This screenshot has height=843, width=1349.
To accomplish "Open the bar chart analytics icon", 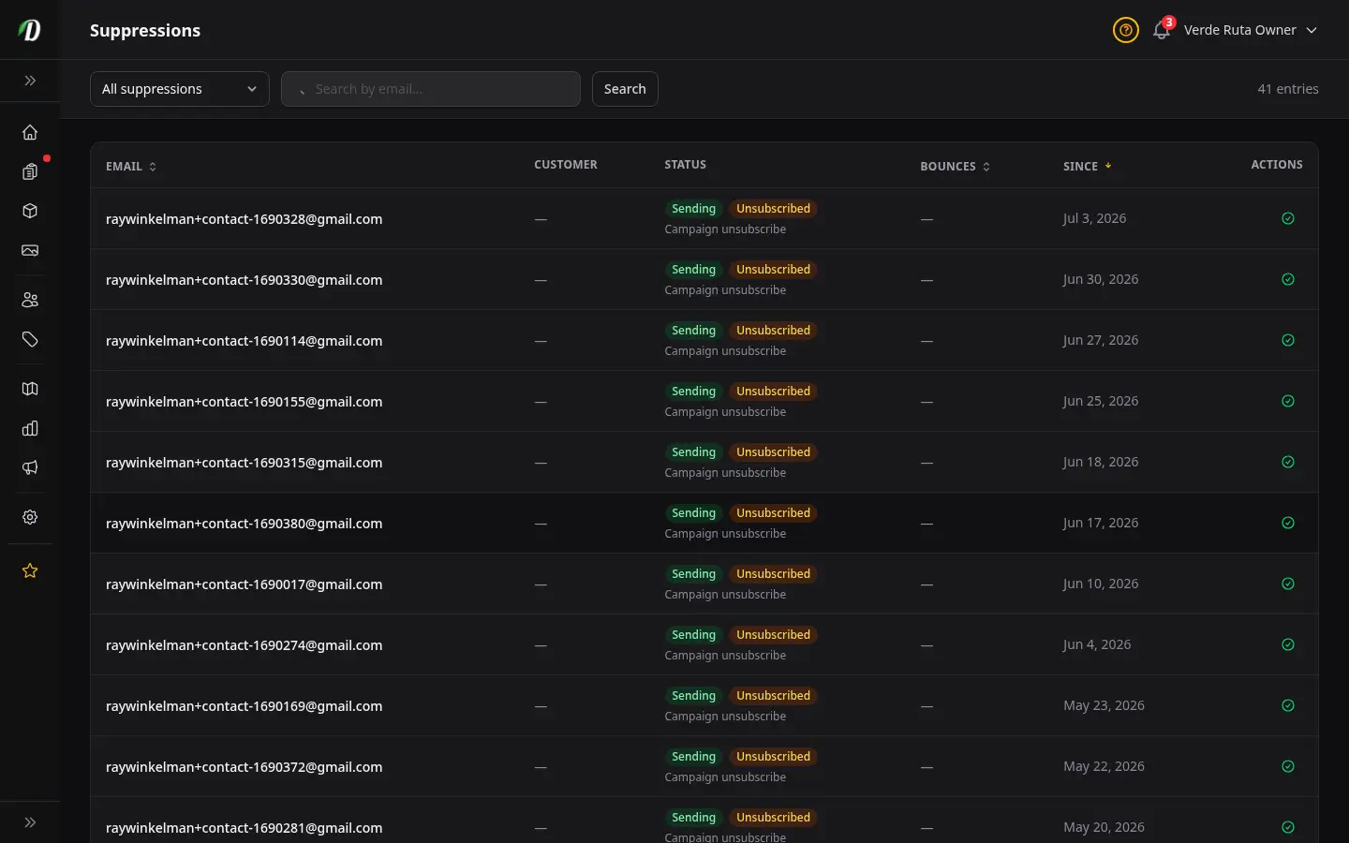I will 30,428.
